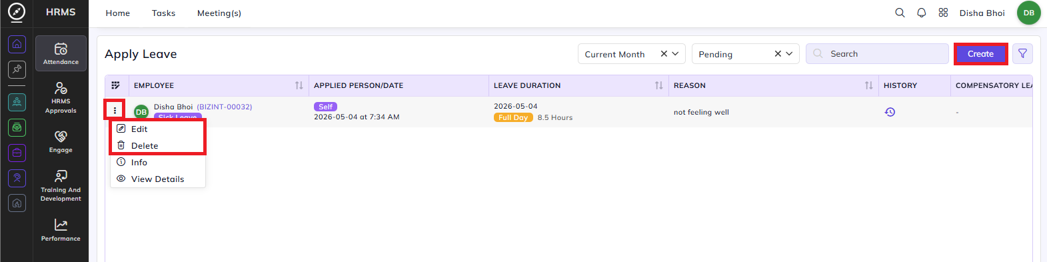Sort by Reason column
This screenshot has height=262, width=1047.
[x=869, y=85]
